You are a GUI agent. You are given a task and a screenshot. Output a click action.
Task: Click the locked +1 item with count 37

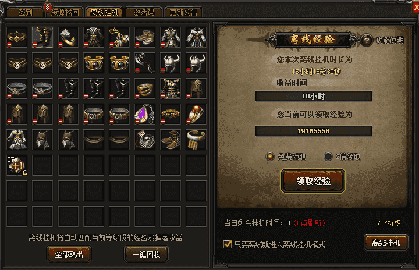click(x=17, y=165)
